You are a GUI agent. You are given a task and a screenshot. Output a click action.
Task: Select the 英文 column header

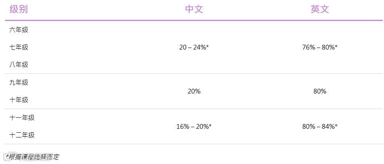tap(320, 10)
